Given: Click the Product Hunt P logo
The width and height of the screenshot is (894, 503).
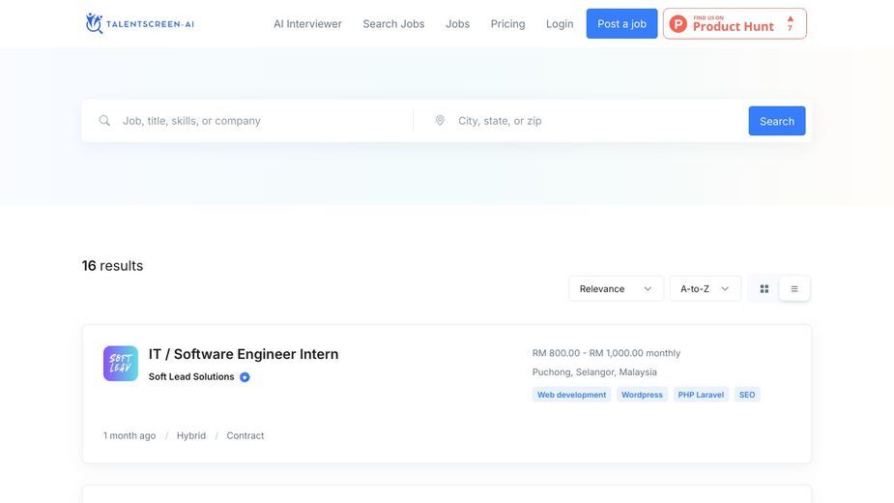Looking at the screenshot, I should click(x=678, y=23).
